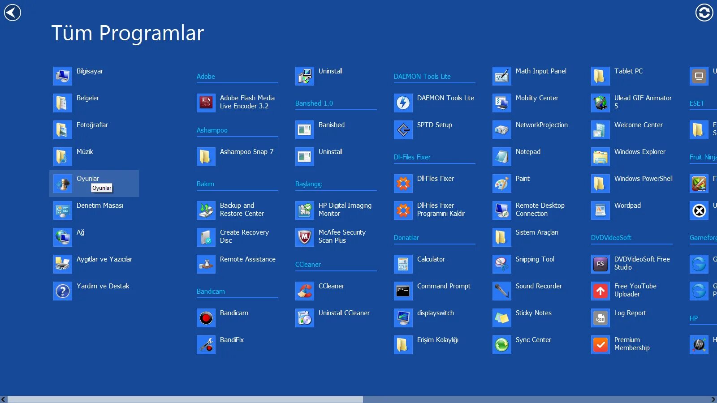Image resolution: width=717 pixels, height=403 pixels.
Task: Launch the Snipping Tool icon
Action: [502, 264]
